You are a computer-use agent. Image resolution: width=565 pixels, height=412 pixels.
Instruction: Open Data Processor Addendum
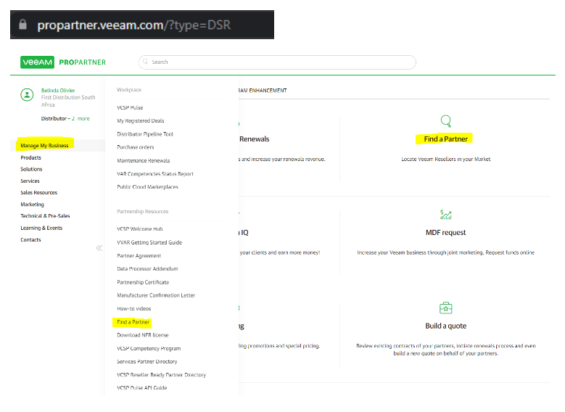click(x=147, y=268)
